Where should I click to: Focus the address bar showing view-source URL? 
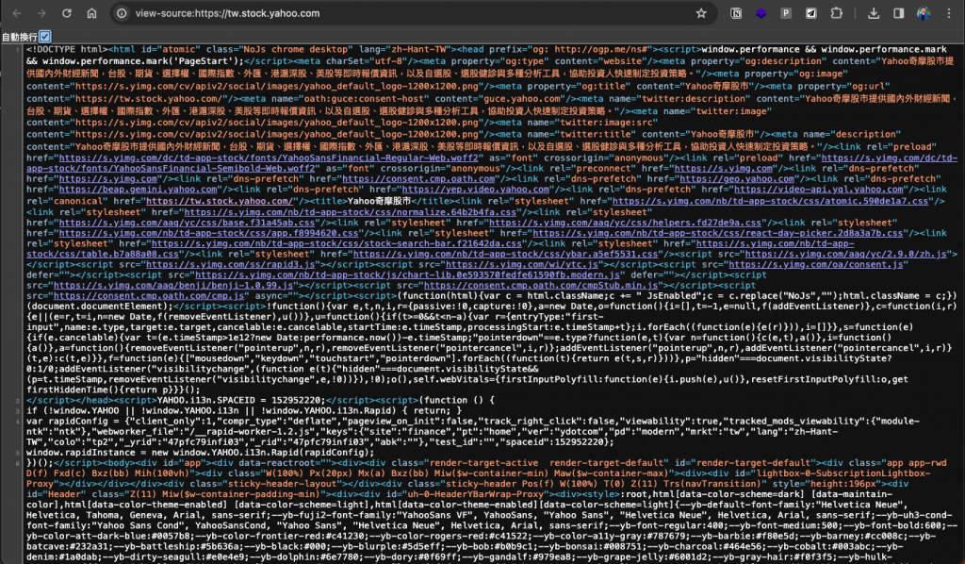click(x=413, y=13)
